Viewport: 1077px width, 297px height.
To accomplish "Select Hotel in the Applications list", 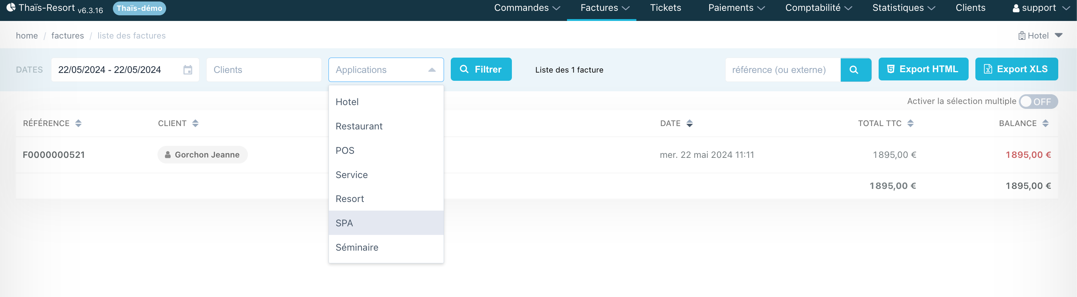I will tap(386, 102).
